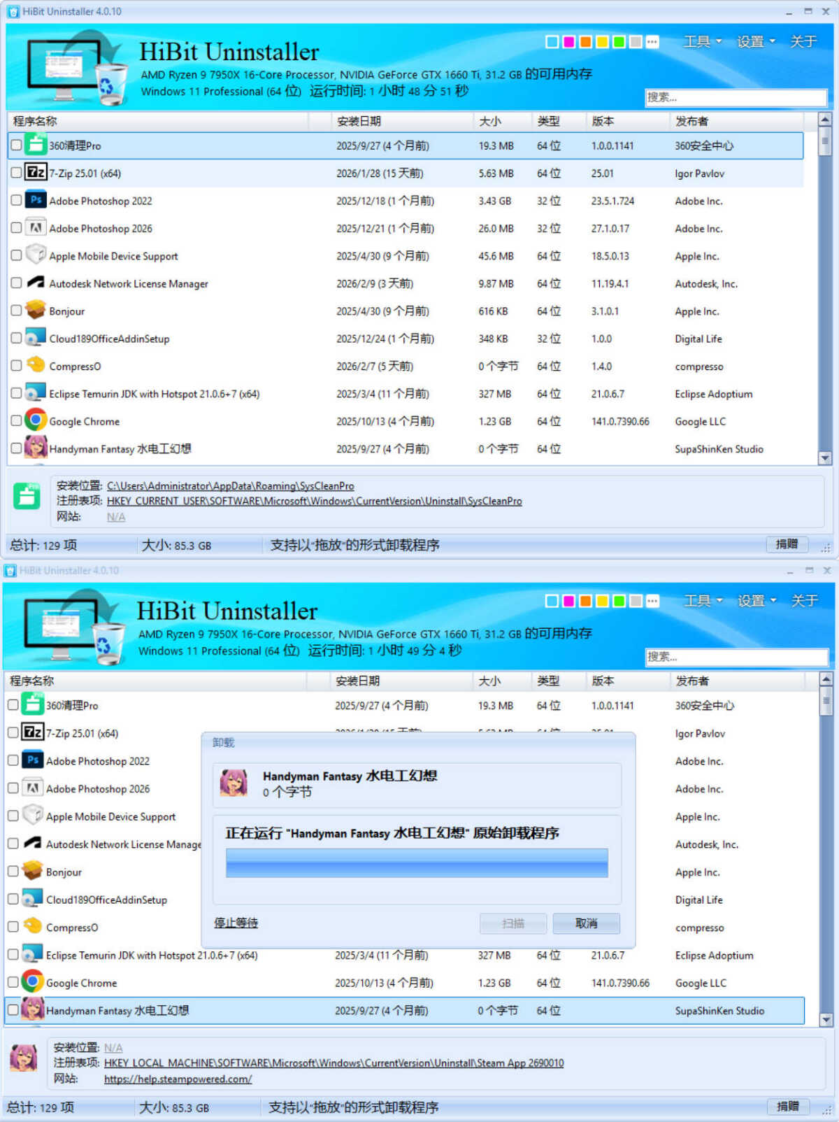Click the 停止等待 link in the uninstall dialog
The image size is (839, 1122).
[236, 923]
